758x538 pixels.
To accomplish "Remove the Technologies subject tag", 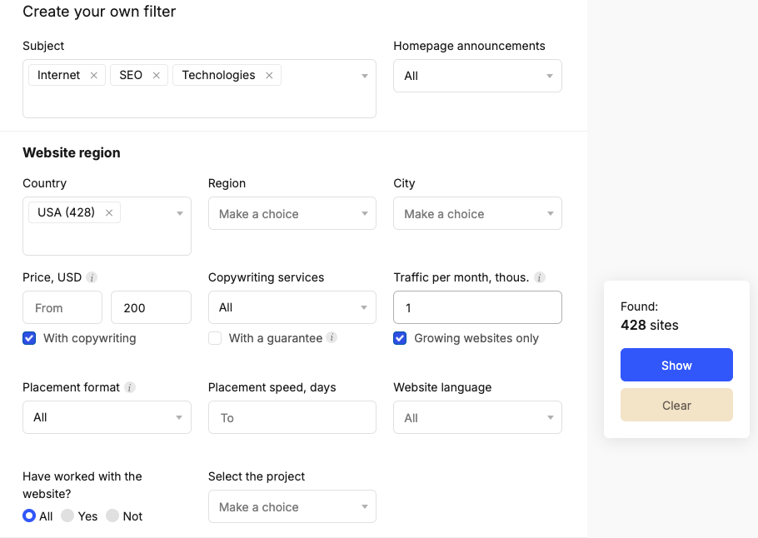I will (x=269, y=76).
